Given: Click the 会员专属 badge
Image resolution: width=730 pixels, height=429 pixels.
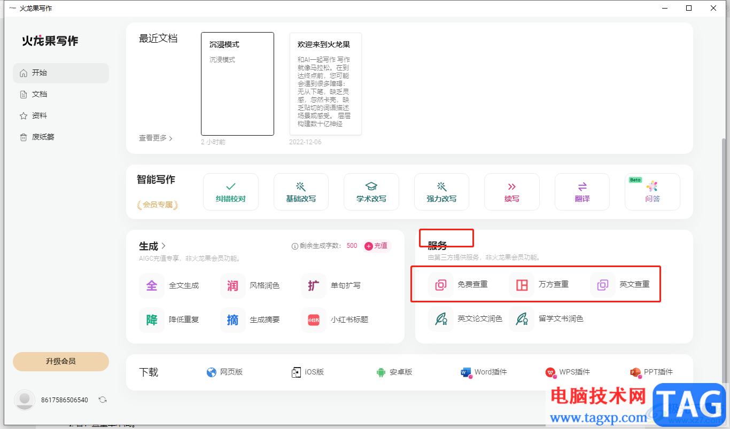Looking at the screenshot, I should pos(158,205).
